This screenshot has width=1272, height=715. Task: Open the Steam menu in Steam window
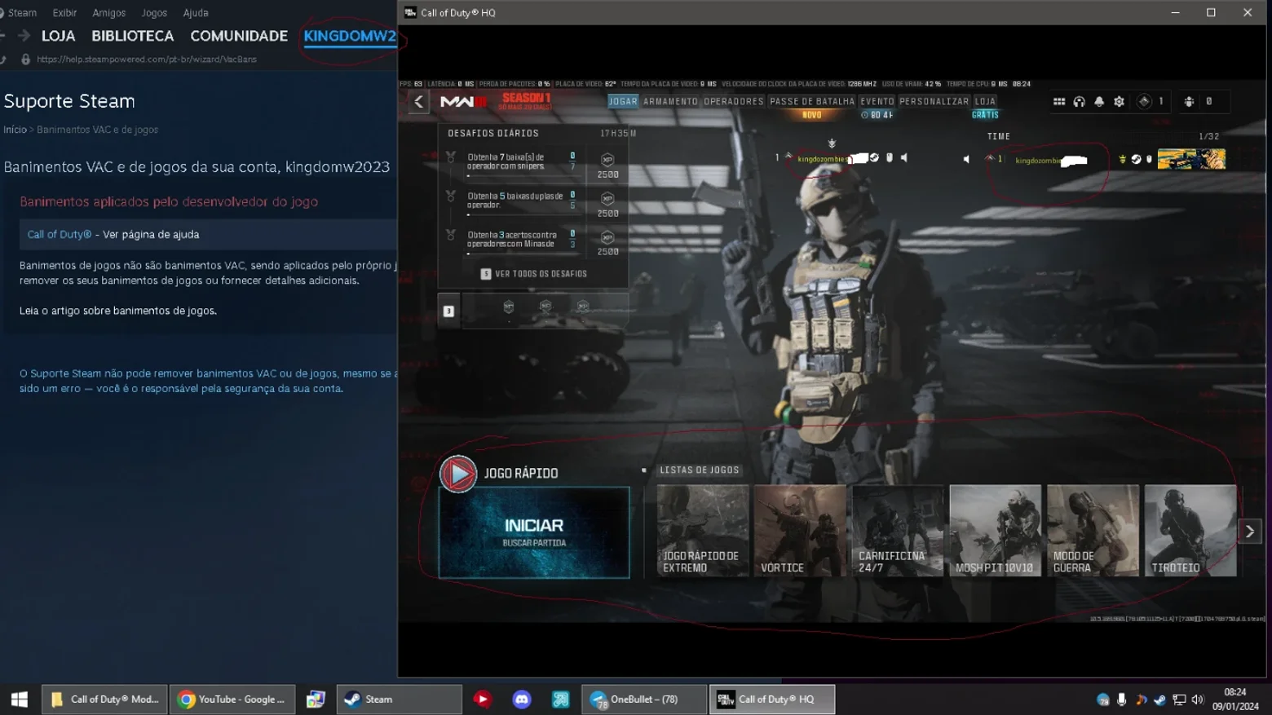pos(22,13)
